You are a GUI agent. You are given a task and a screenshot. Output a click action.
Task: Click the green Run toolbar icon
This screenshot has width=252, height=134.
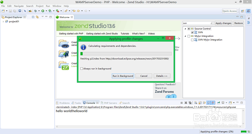[x=43, y=11]
